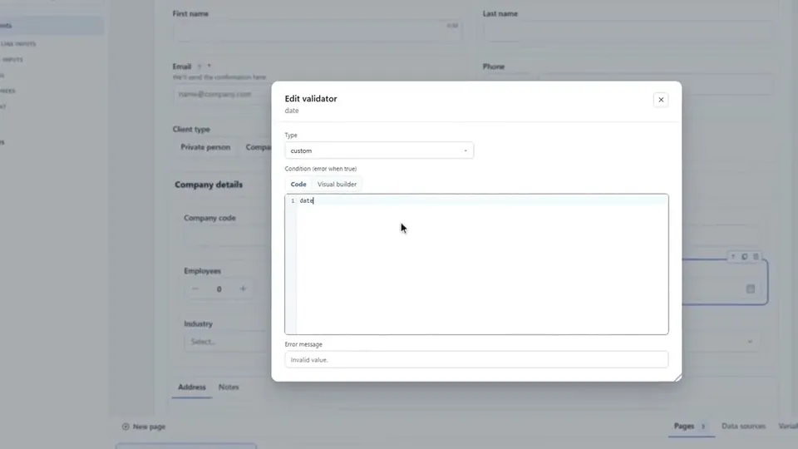Open the dropdown chevron below the date field
Screen dimensions: 798x449
[x=750, y=342]
